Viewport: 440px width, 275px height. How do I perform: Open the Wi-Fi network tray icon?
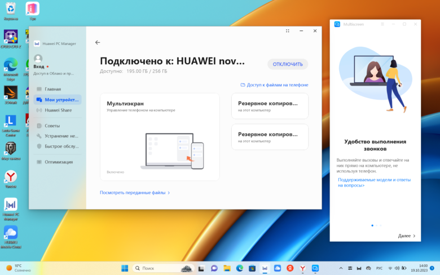390,268
